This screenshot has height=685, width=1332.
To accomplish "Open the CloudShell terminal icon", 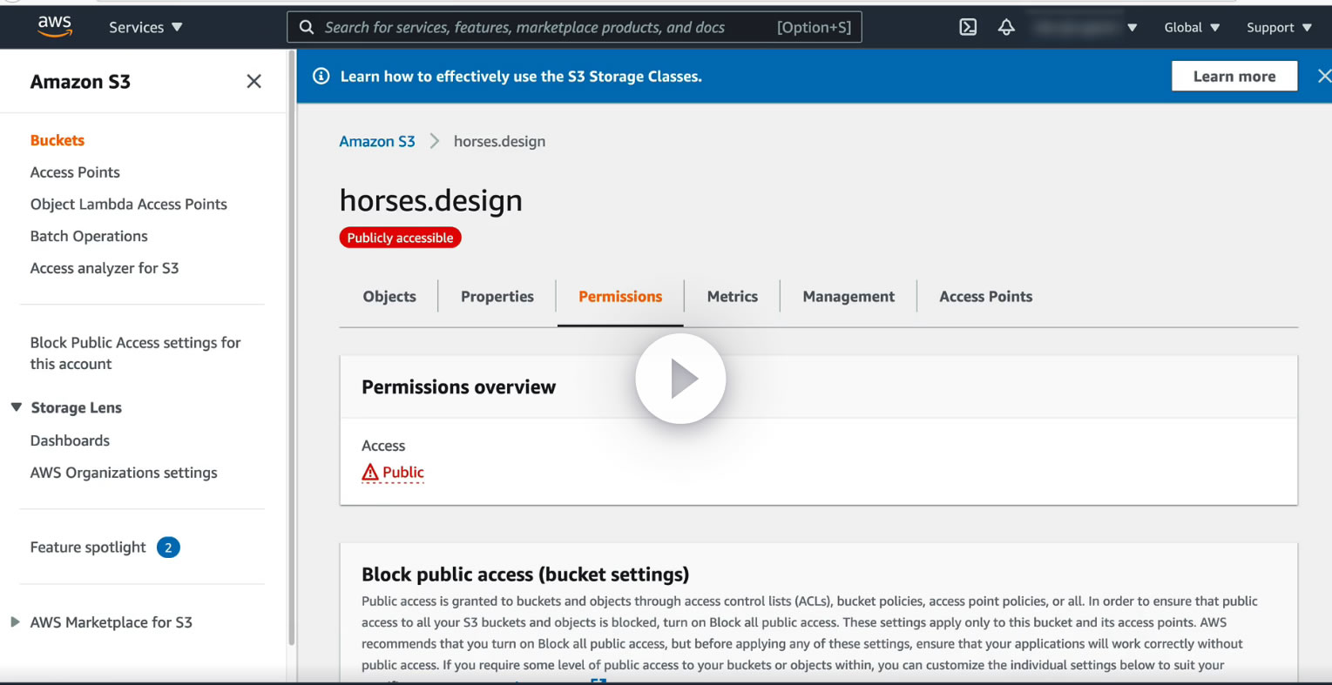I will click(968, 27).
